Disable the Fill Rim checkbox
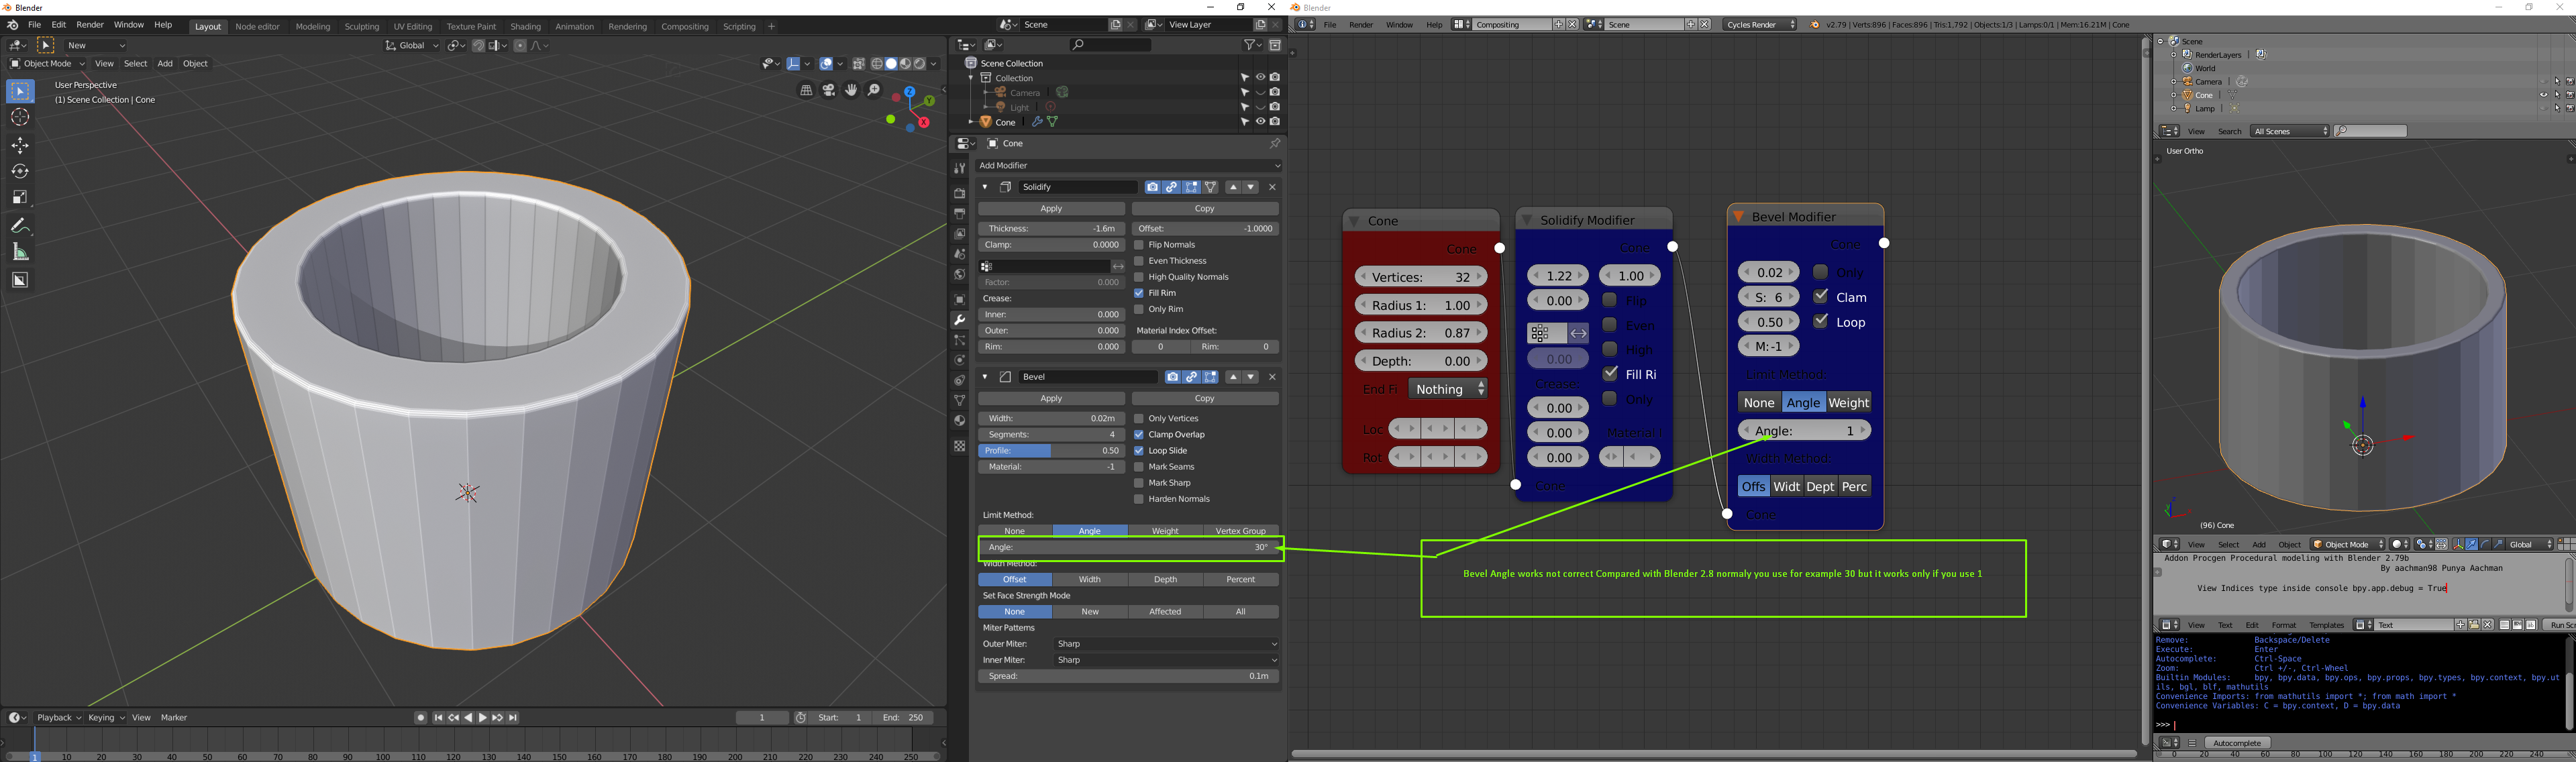Screen dimensions: 2576x762 [x=1139, y=293]
